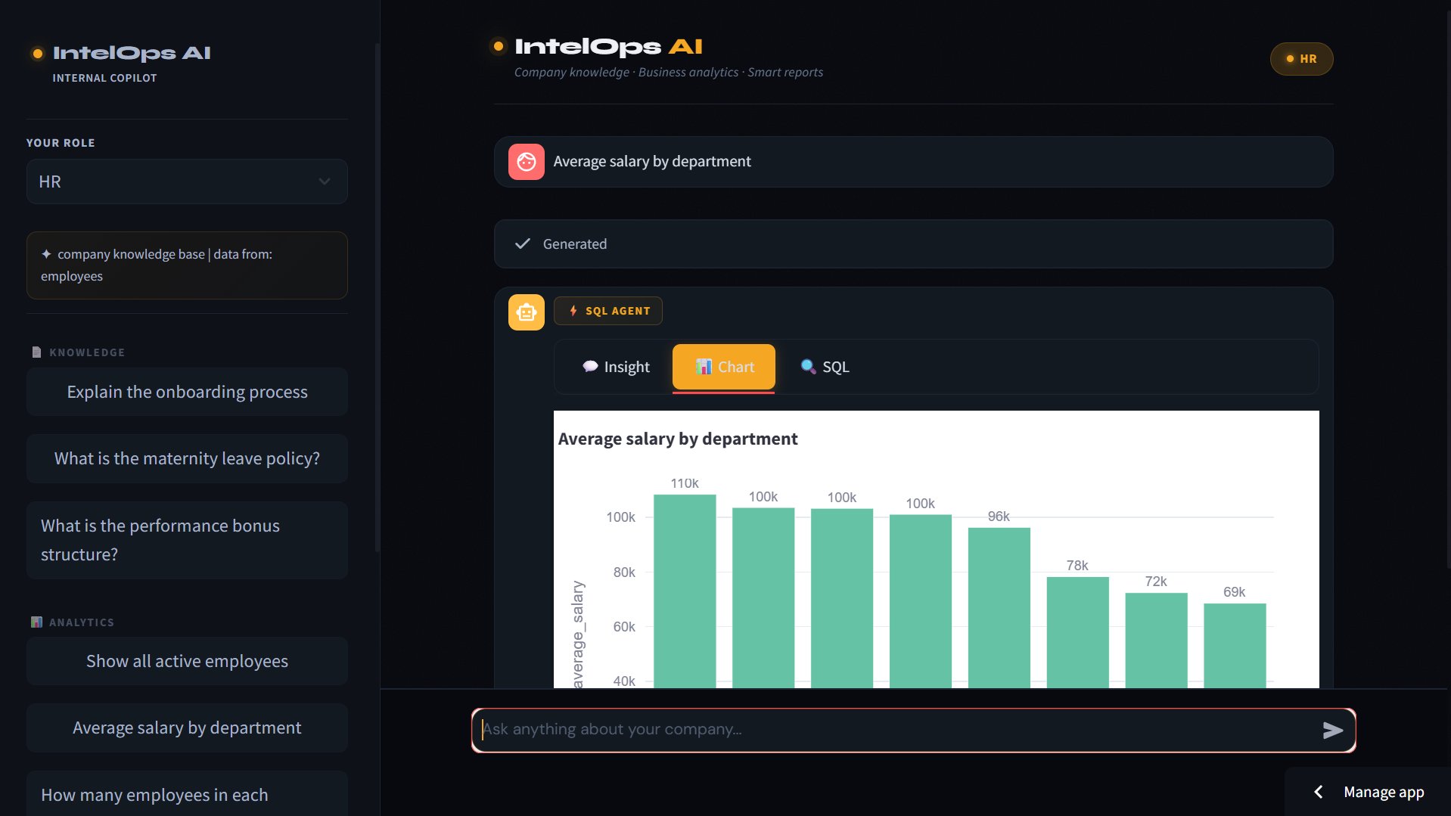
Task: Collapse the Manage app panel with the chevron
Action: click(1318, 791)
